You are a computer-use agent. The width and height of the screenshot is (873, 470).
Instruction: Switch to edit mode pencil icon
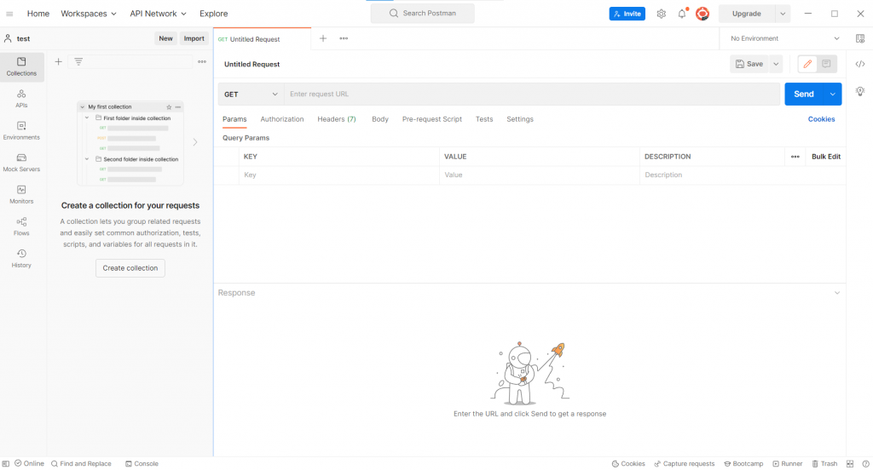pos(807,64)
